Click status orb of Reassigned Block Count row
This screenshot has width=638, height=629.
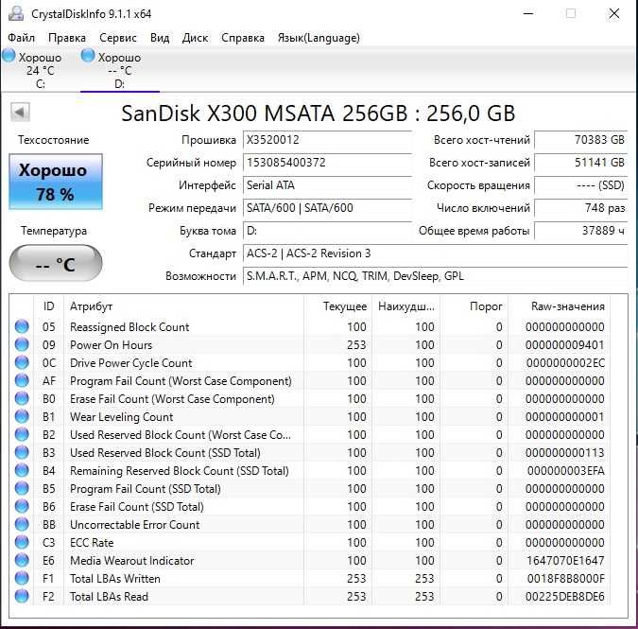point(22,326)
